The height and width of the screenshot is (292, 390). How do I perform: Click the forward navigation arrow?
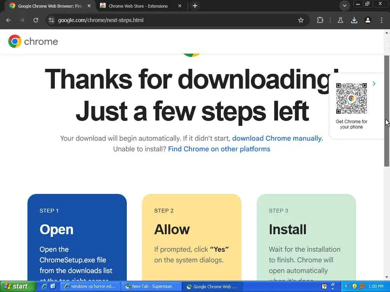(22, 20)
